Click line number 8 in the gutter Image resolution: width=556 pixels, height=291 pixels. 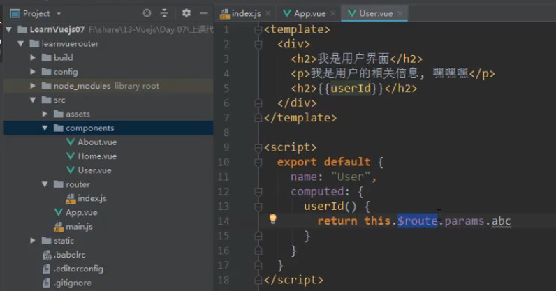[226, 133]
